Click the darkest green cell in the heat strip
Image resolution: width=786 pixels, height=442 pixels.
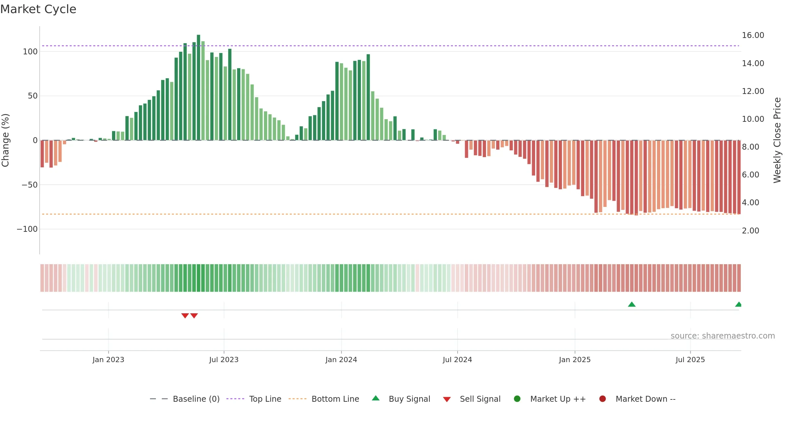point(198,278)
